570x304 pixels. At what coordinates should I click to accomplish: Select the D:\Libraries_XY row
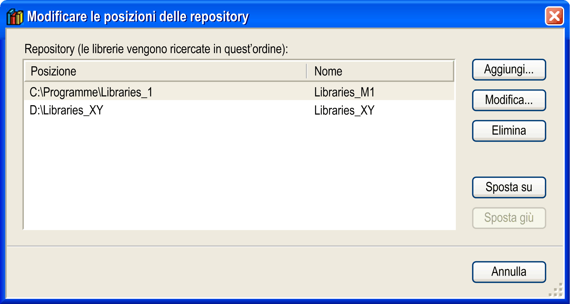(239, 110)
